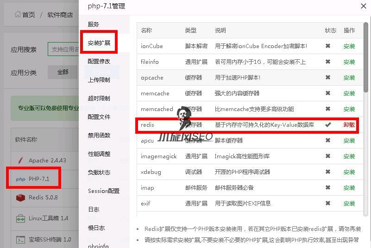Click the 宝塔SSH终端 terminal icon
The image size is (371, 248).
[20, 240]
